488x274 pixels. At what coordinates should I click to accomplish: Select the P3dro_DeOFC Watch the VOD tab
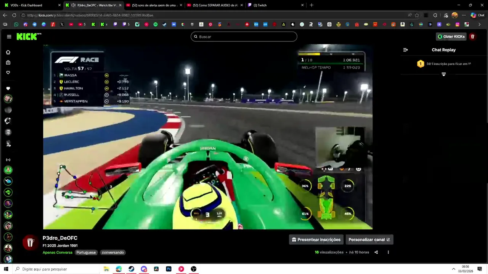pos(93,5)
